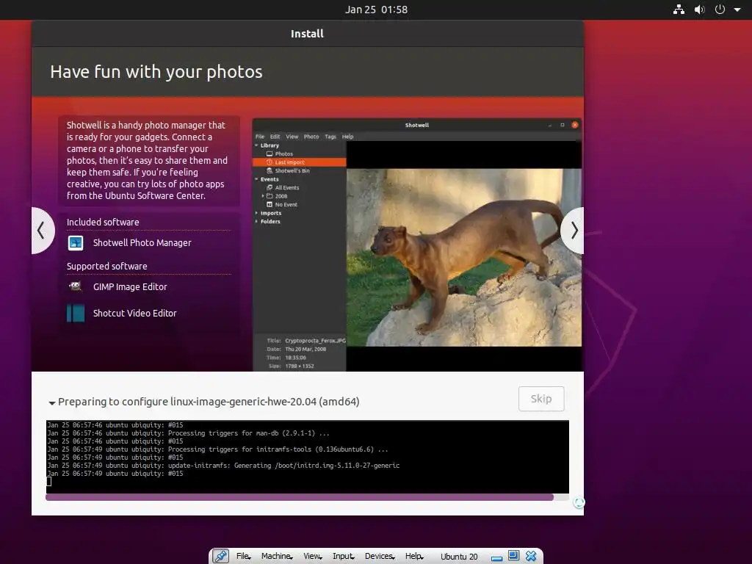Click the log line mentioning initramfs-tools

pos(217,449)
